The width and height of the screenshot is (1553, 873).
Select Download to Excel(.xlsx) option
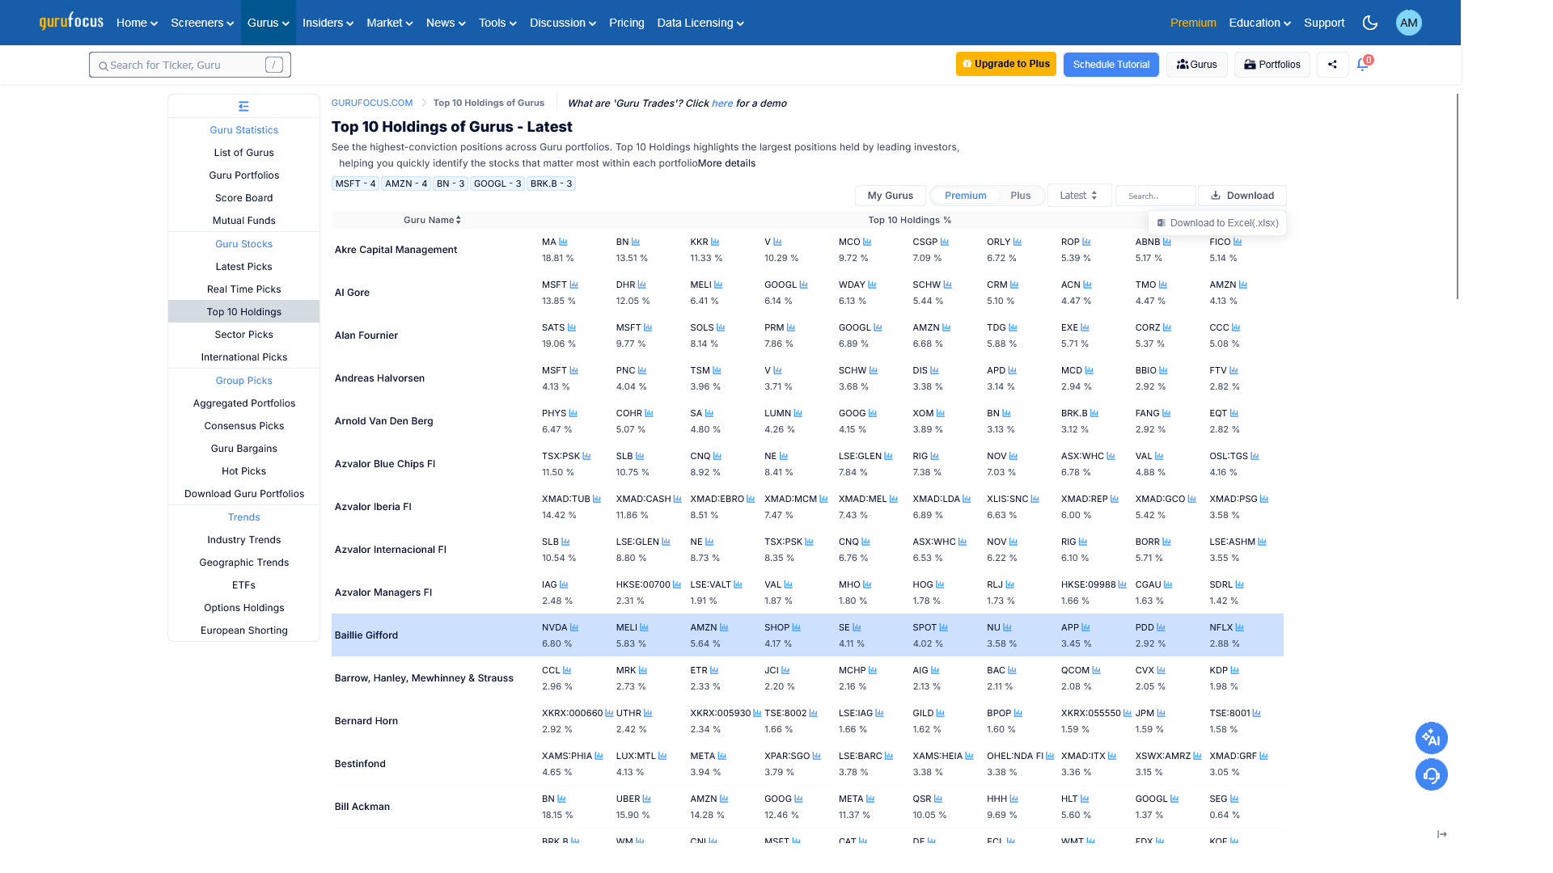1217,223
